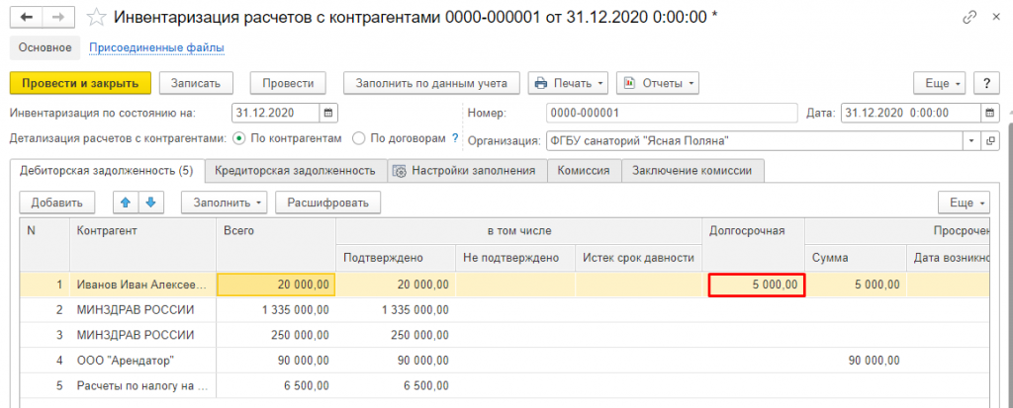Click the Номер input field
The width and height of the screenshot is (1013, 408).
[x=628, y=113]
